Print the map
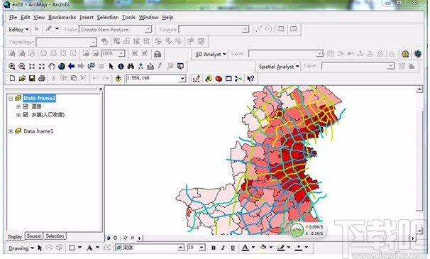430x259 pixels. (42, 79)
